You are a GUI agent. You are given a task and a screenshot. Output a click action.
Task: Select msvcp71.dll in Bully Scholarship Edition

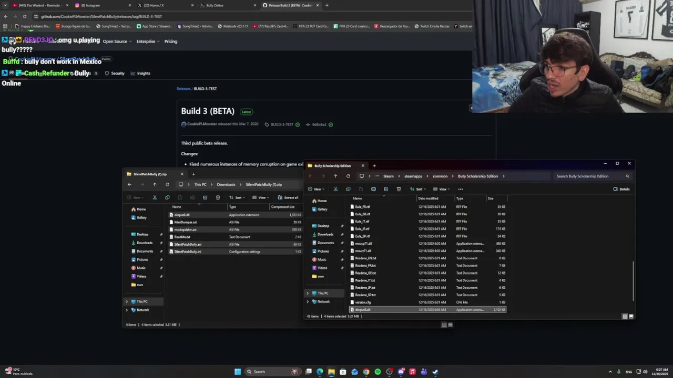click(363, 244)
